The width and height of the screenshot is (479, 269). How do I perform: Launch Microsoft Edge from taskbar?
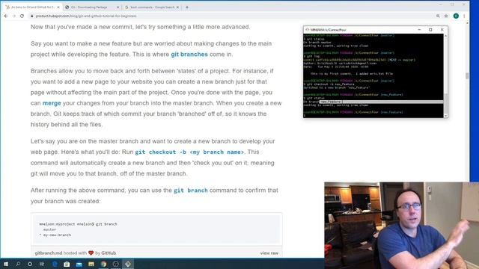point(55,264)
